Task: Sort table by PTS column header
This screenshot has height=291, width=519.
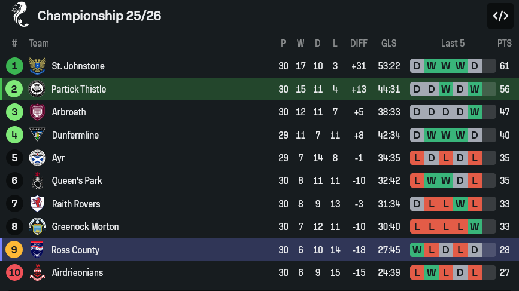Action: click(x=504, y=43)
